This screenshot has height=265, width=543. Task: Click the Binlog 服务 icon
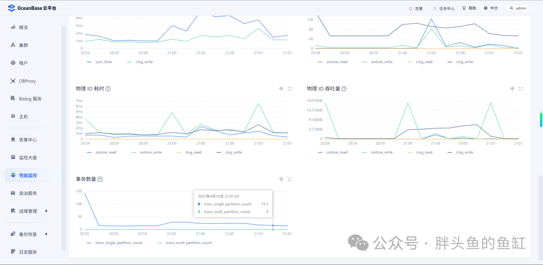click(x=13, y=99)
